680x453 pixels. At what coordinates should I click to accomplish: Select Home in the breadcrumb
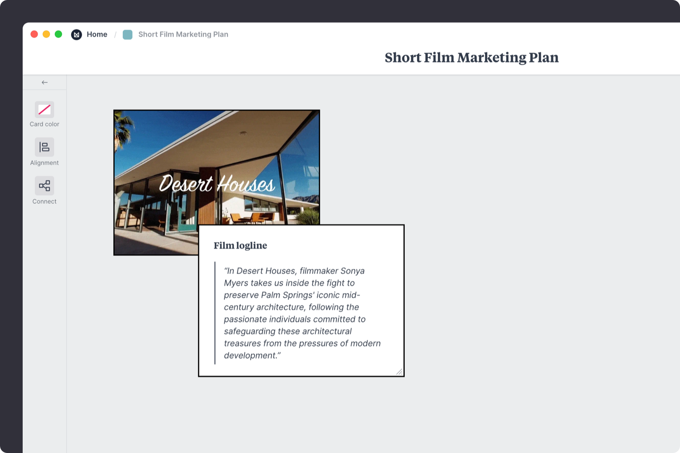97,34
